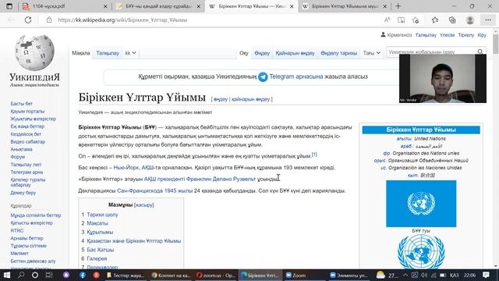499x281 pixels.
Task: Open the tab actions menu icon
Action: coord(9,6)
